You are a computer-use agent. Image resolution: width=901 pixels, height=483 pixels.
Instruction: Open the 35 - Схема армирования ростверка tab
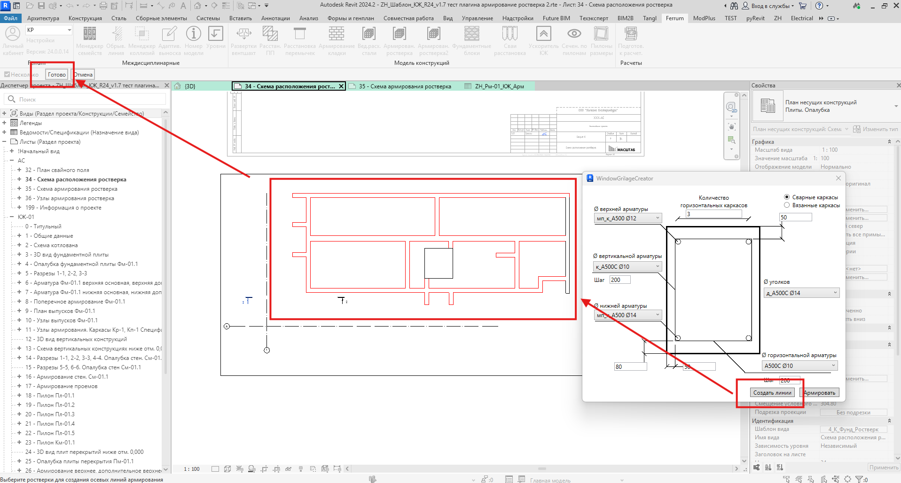[x=405, y=86]
